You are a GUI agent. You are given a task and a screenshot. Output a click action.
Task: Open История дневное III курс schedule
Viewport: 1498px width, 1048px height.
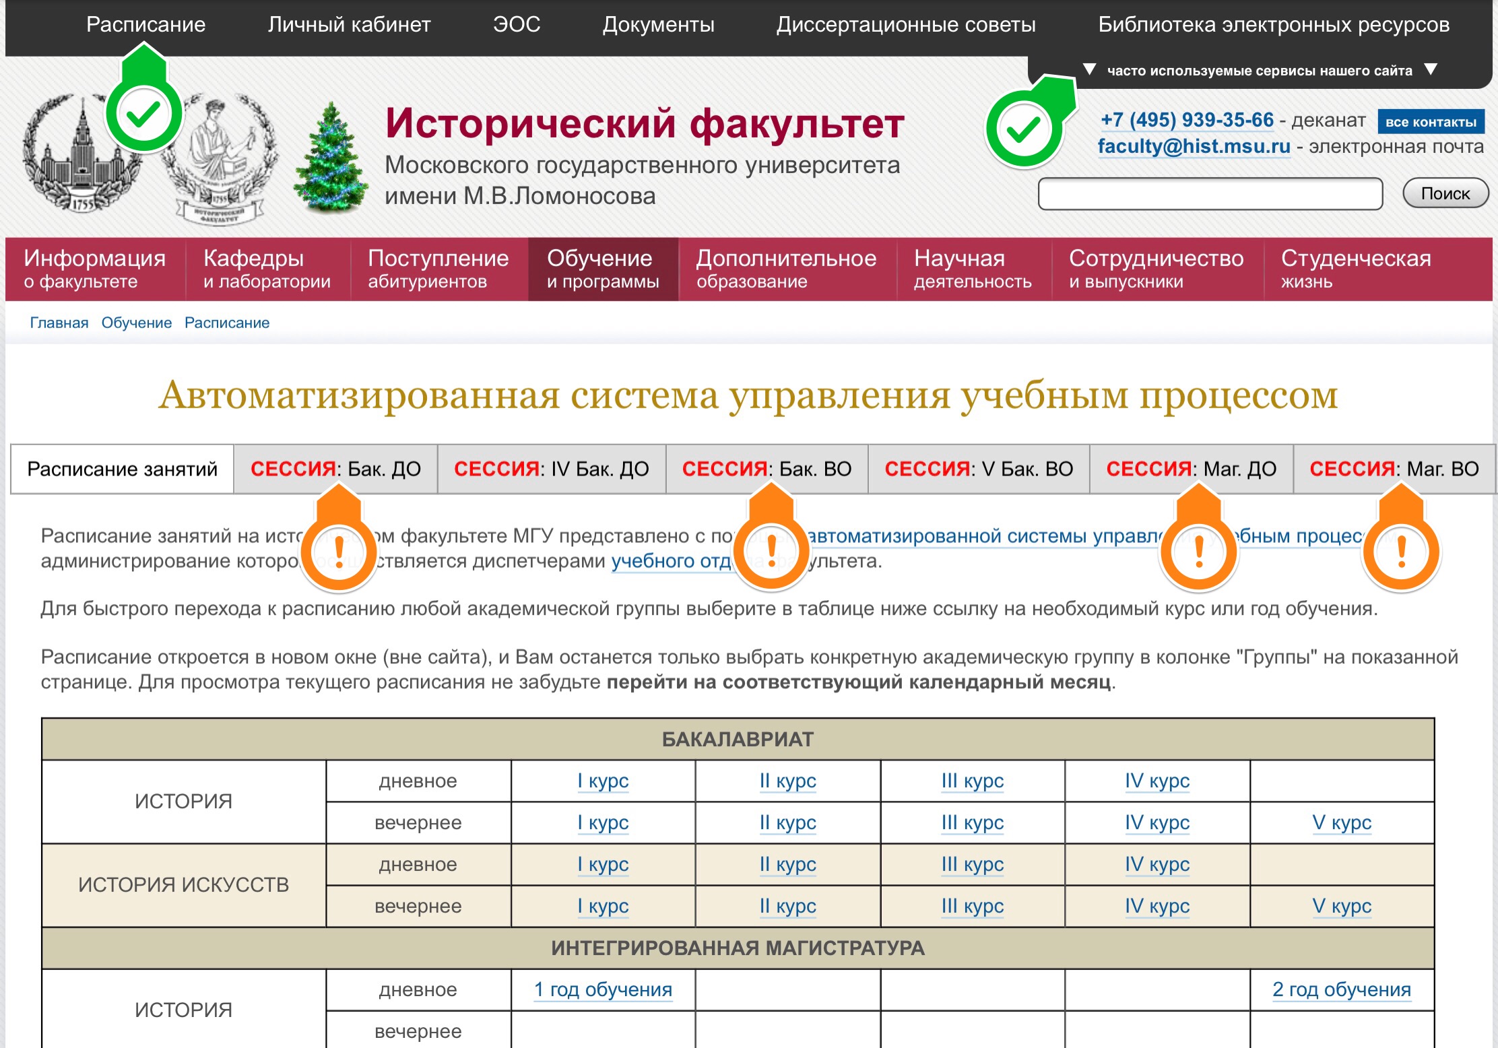click(973, 781)
